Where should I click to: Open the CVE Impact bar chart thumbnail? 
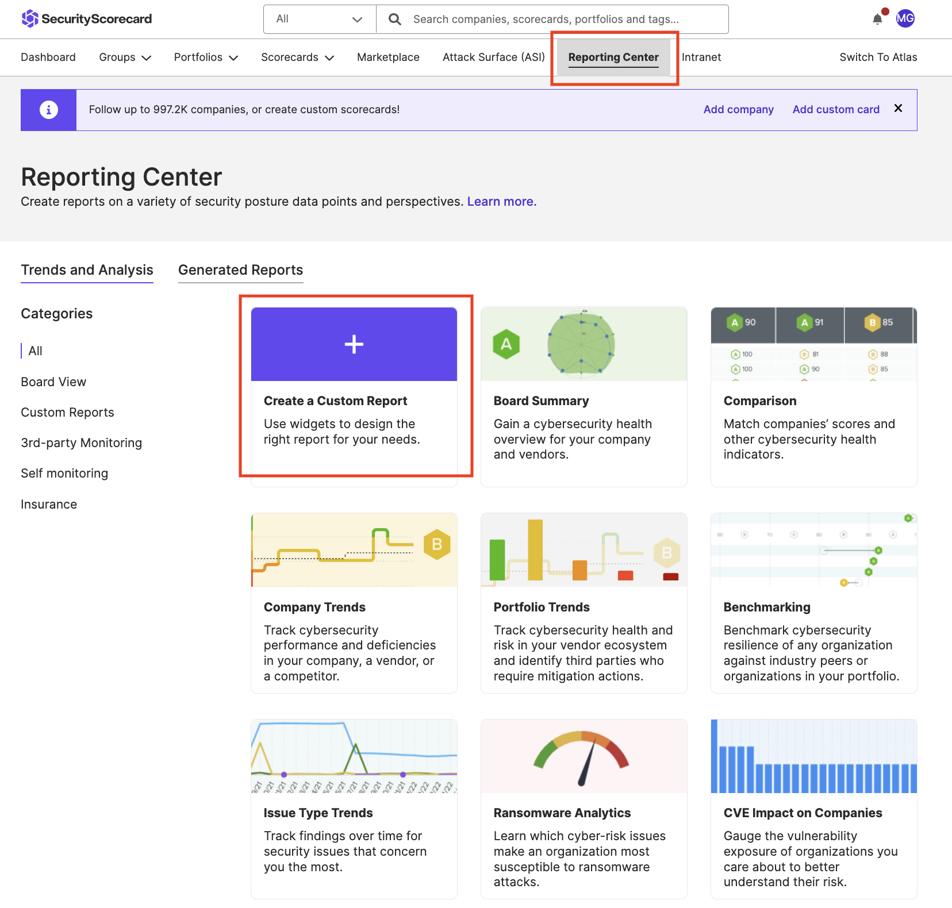(x=814, y=756)
